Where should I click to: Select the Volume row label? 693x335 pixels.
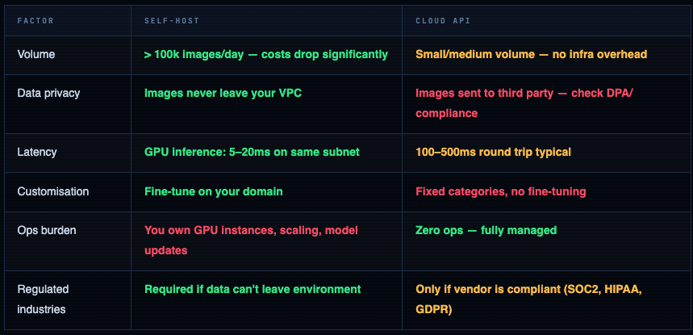(36, 55)
